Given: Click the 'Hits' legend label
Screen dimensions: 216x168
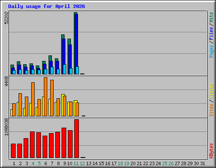Looking at the screenshot, I should point(211,17).
